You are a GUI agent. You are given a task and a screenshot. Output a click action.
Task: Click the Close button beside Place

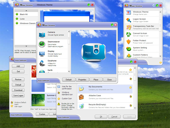(109, 80)
